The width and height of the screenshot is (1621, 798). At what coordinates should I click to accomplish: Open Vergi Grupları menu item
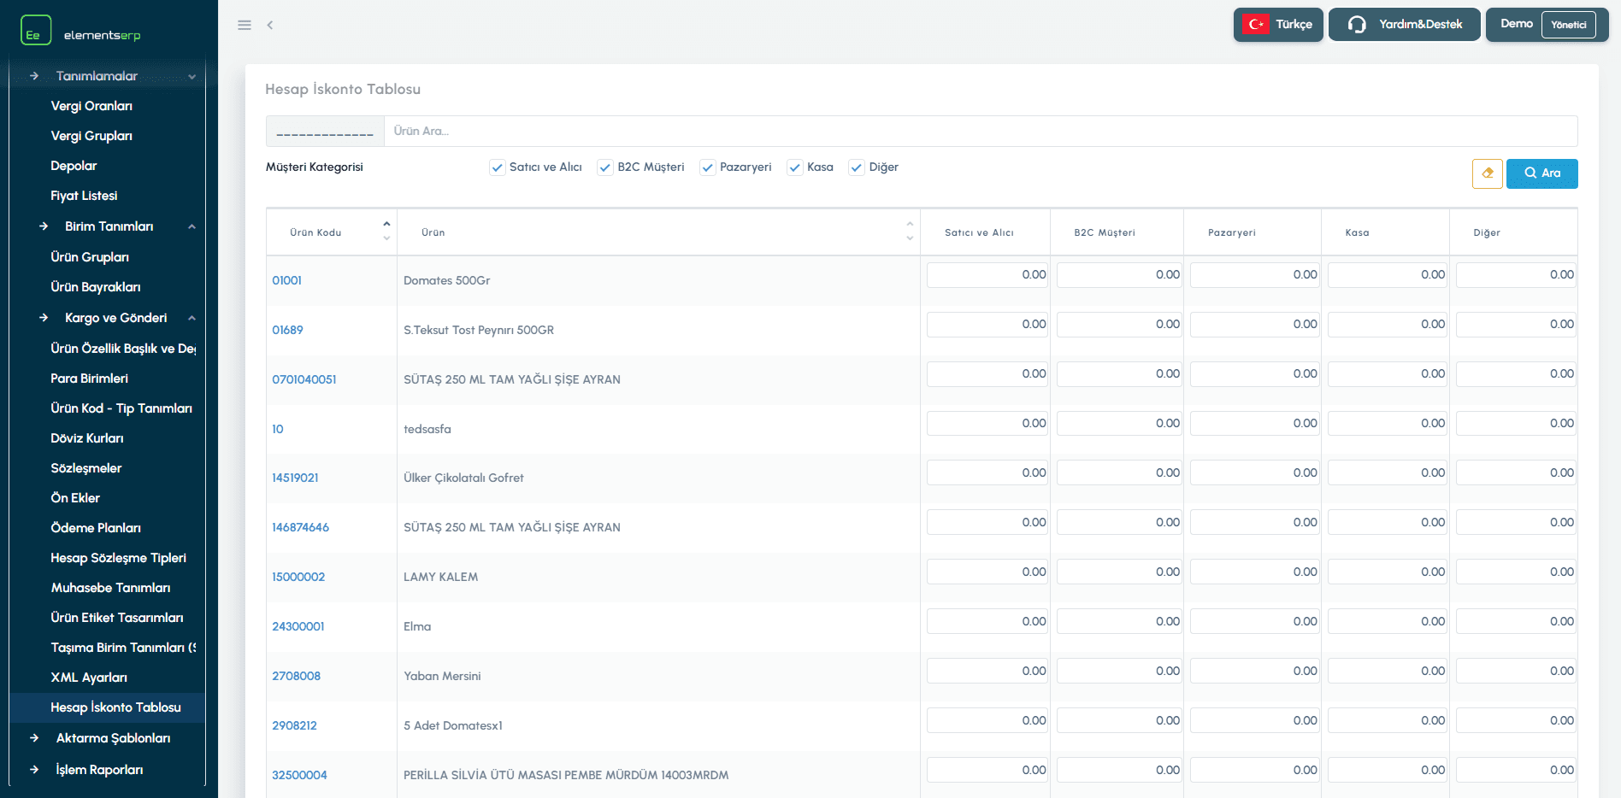point(91,136)
